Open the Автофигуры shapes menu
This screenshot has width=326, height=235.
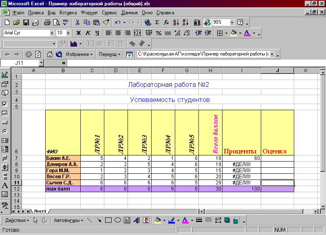tap(68, 220)
